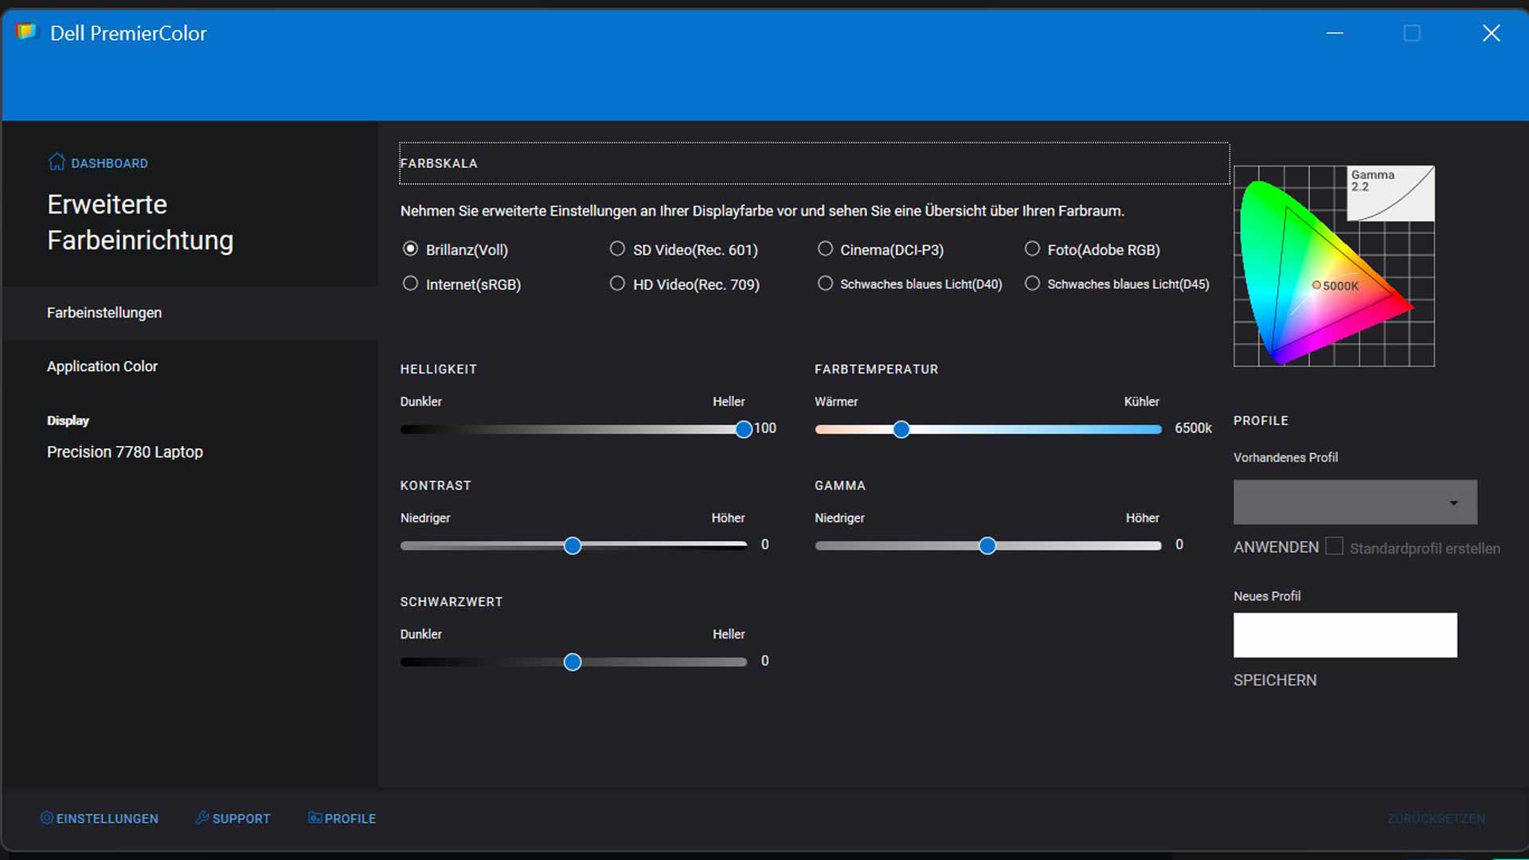Click the Neues Profil text field
The width and height of the screenshot is (1529, 860).
point(1345,635)
